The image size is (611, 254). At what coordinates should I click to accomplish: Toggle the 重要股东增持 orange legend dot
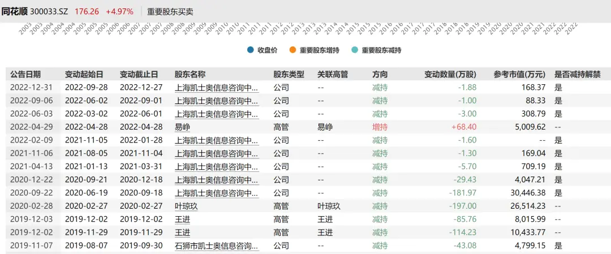tap(292, 50)
